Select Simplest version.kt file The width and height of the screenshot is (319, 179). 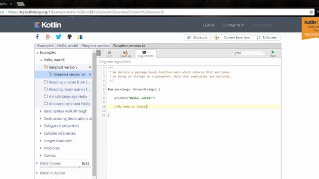[70, 75]
